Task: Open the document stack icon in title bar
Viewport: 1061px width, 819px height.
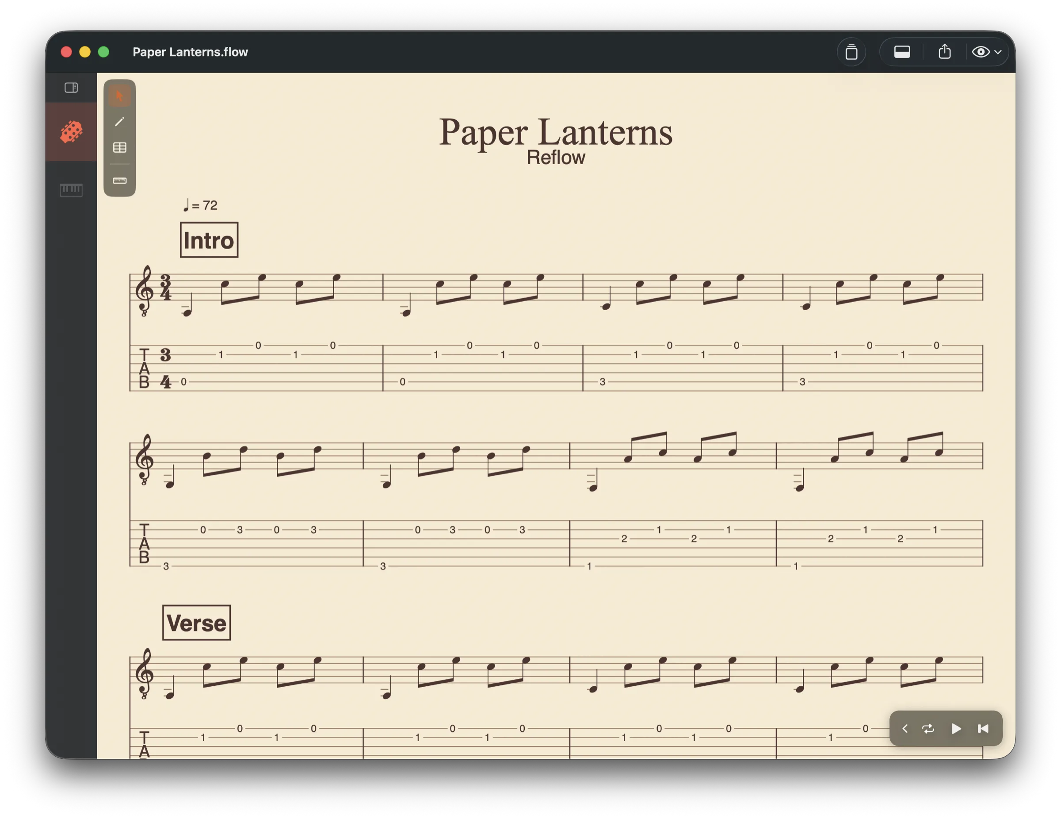Action: tap(851, 52)
